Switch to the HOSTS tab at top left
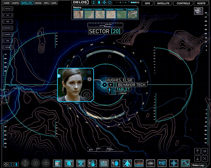The width and height of the screenshot is (211, 168). point(15,3)
